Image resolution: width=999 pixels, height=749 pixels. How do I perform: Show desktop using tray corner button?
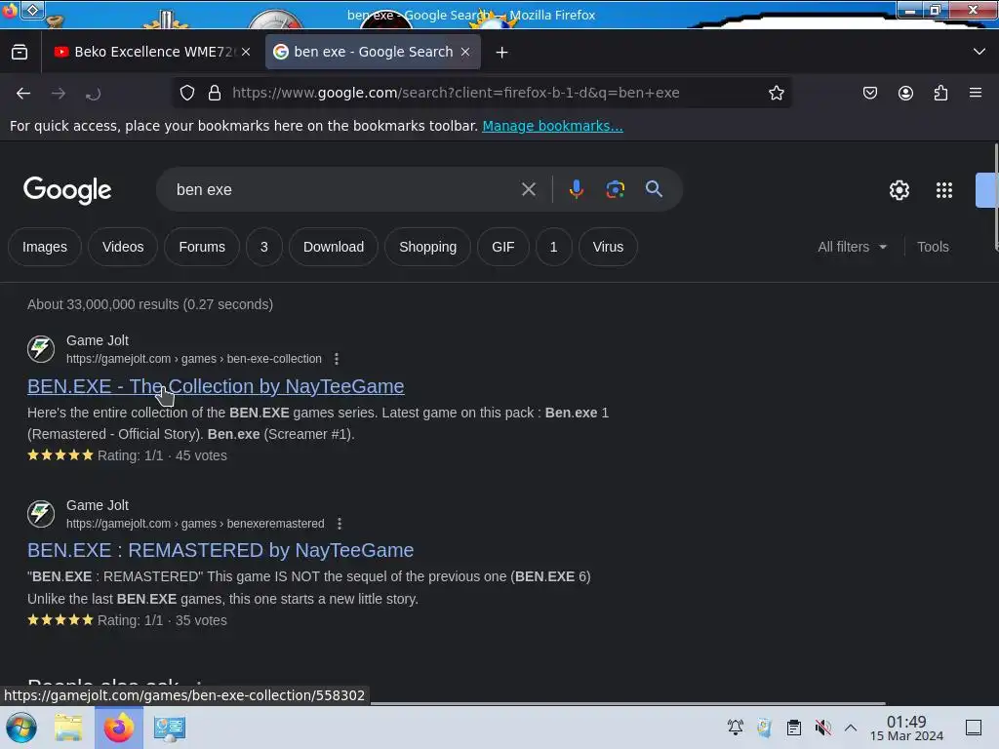[974, 728]
